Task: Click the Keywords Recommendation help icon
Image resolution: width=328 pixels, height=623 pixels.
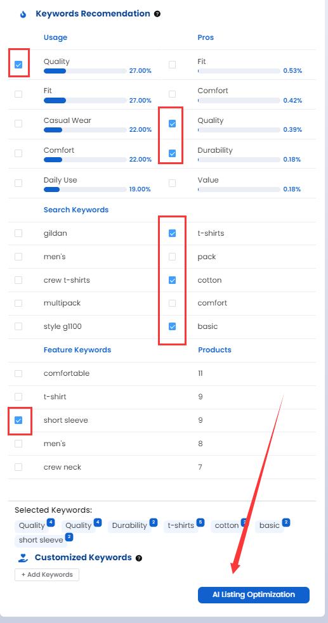Action: tap(157, 14)
